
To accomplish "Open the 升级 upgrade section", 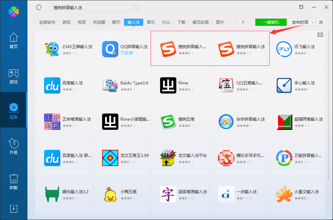I will tap(14, 146).
